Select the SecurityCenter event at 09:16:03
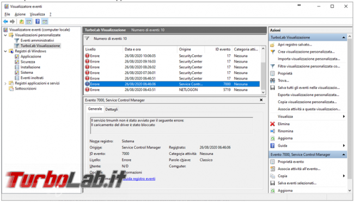Screen dimensions: 354x202 [x=172, y=61]
